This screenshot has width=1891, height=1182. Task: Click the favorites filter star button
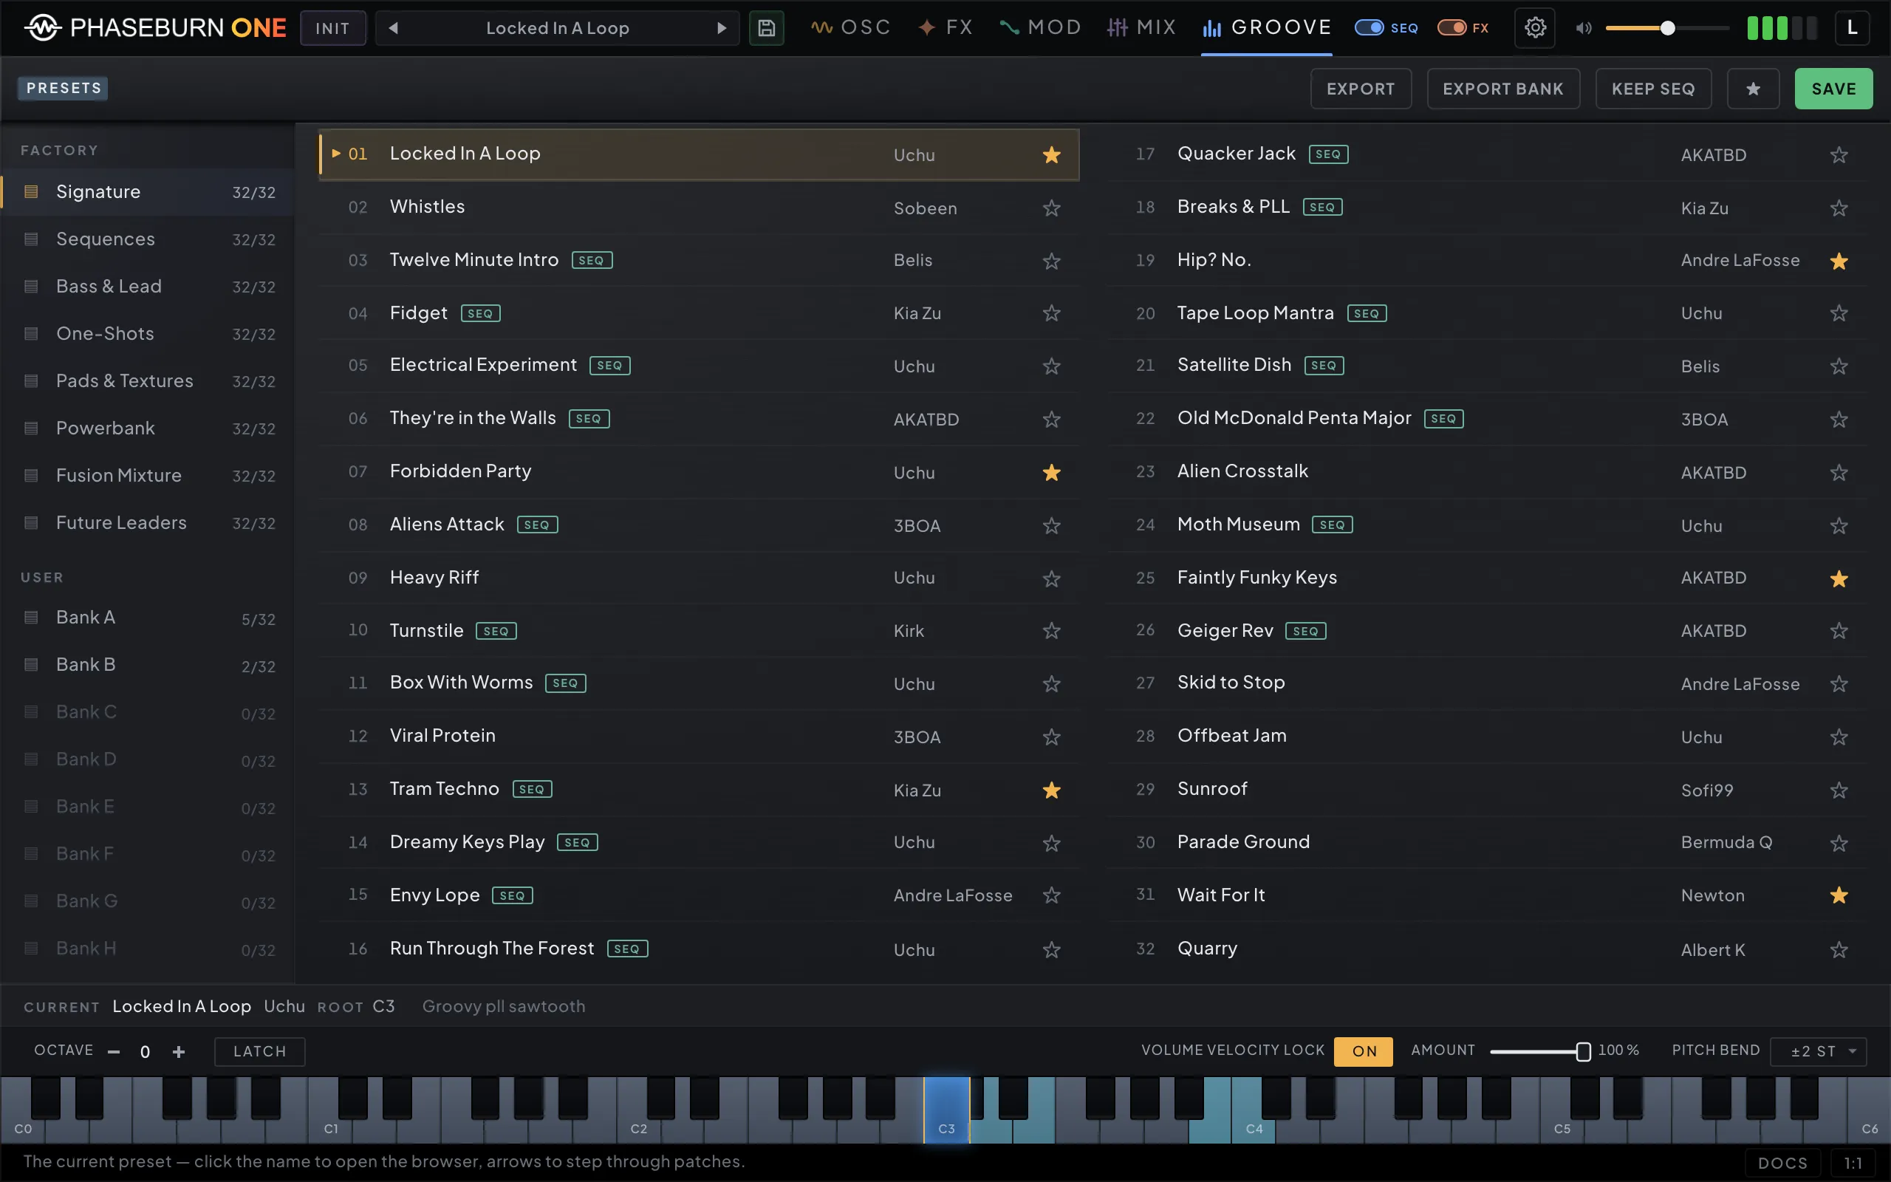click(1753, 89)
